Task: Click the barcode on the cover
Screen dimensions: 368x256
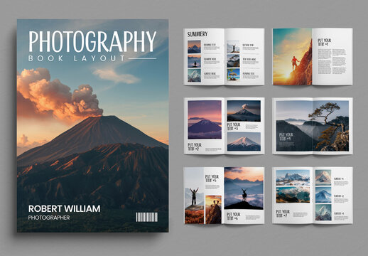Action: click(x=146, y=217)
